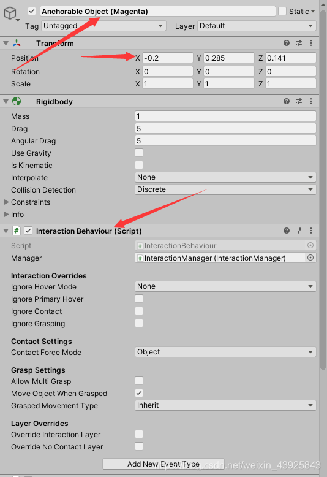Enable Override Interaction Layer checkbox
The height and width of the screenshot is (477, 327).
click(x=139, y=434)
